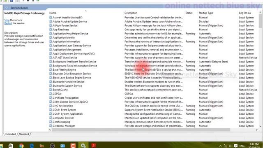Select the COM+ Event System service

pyautogui.click(x=64, y=110)
